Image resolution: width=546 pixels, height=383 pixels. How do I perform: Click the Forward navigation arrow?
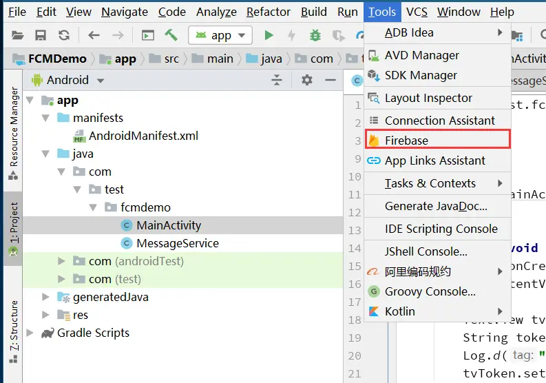click(x=118, y=35)
